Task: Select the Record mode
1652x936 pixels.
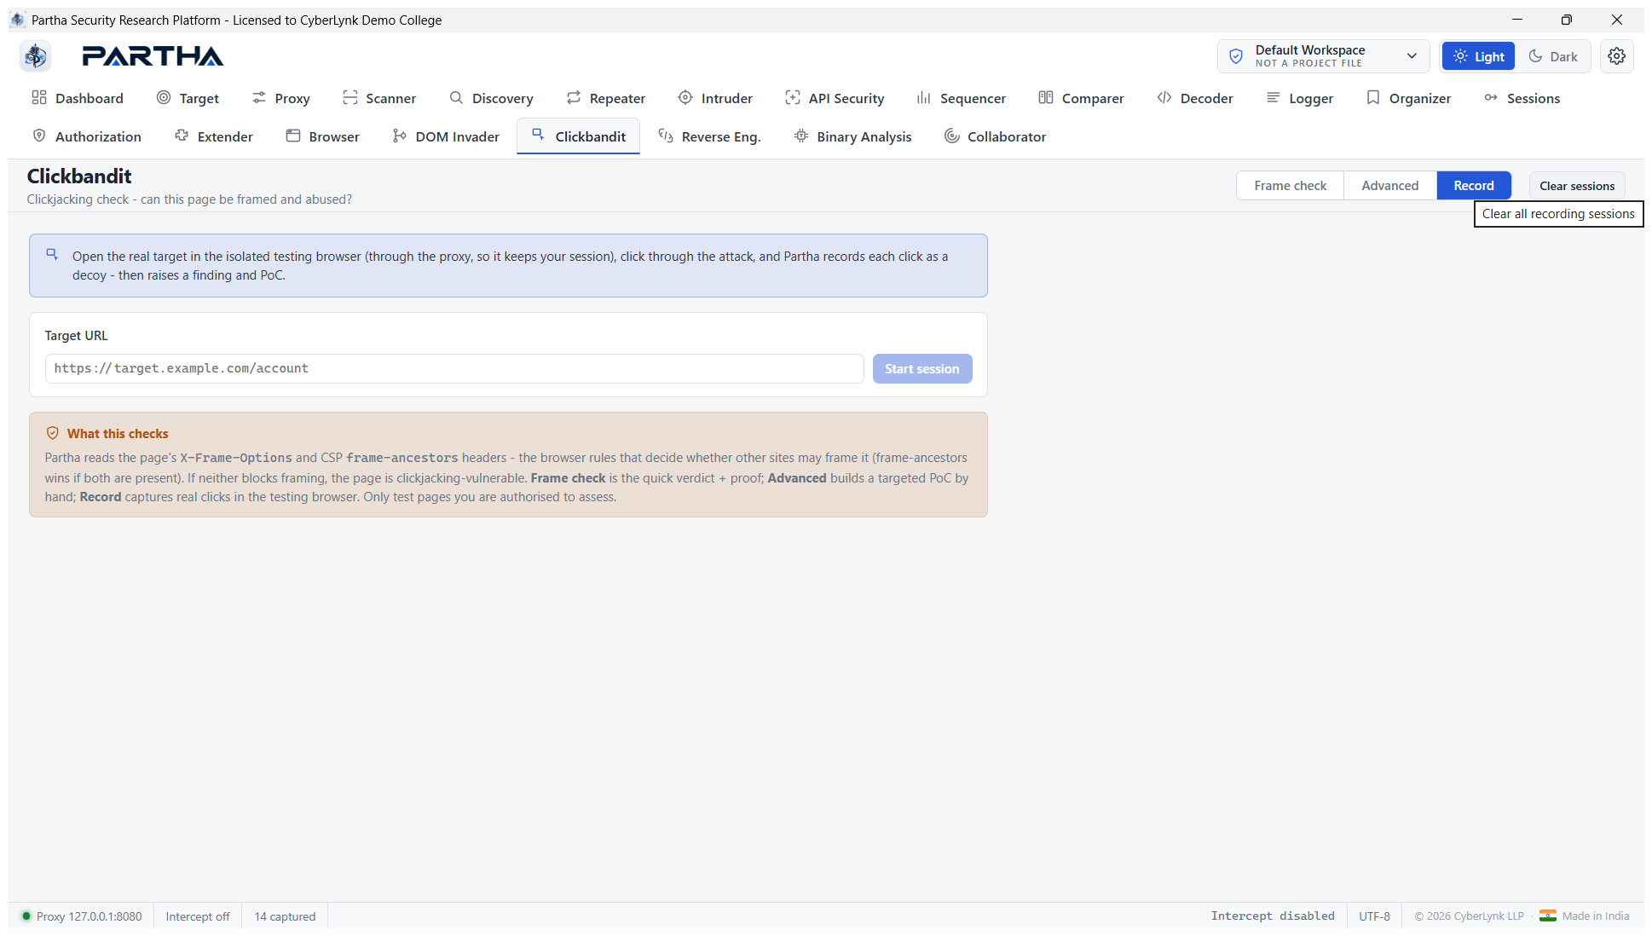Action: pyautogui.click(x=1473, y=186)
